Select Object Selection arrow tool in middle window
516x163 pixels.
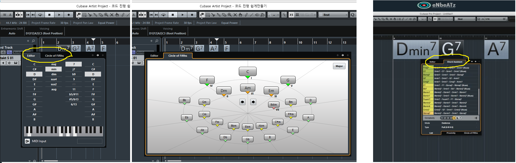pos(202,15)
